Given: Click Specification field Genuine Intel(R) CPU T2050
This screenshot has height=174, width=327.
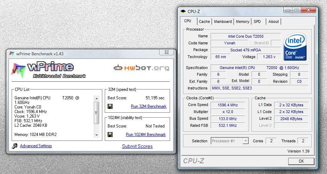Looking at the screenshot, I should [259, 68].
